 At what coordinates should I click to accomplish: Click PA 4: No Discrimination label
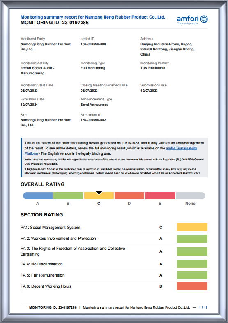tap(41, 264)
